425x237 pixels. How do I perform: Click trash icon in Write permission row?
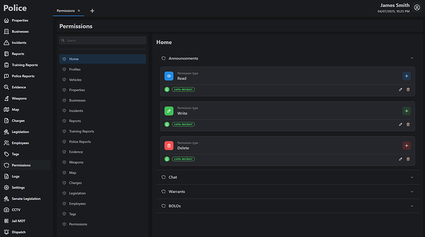[408, 124]
